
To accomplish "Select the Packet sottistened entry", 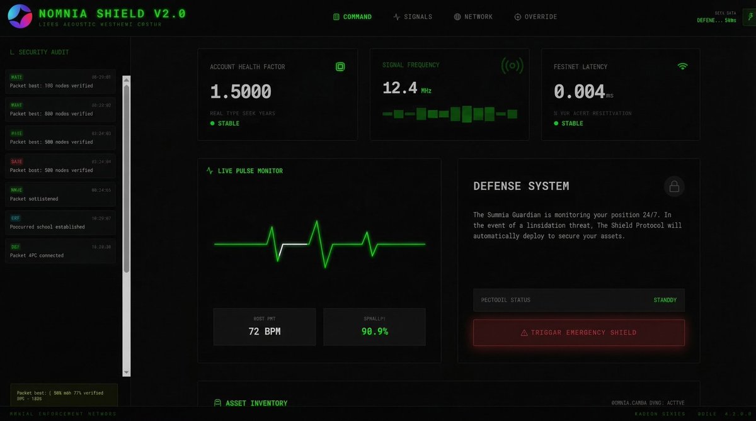I will [x=60, y=194].
